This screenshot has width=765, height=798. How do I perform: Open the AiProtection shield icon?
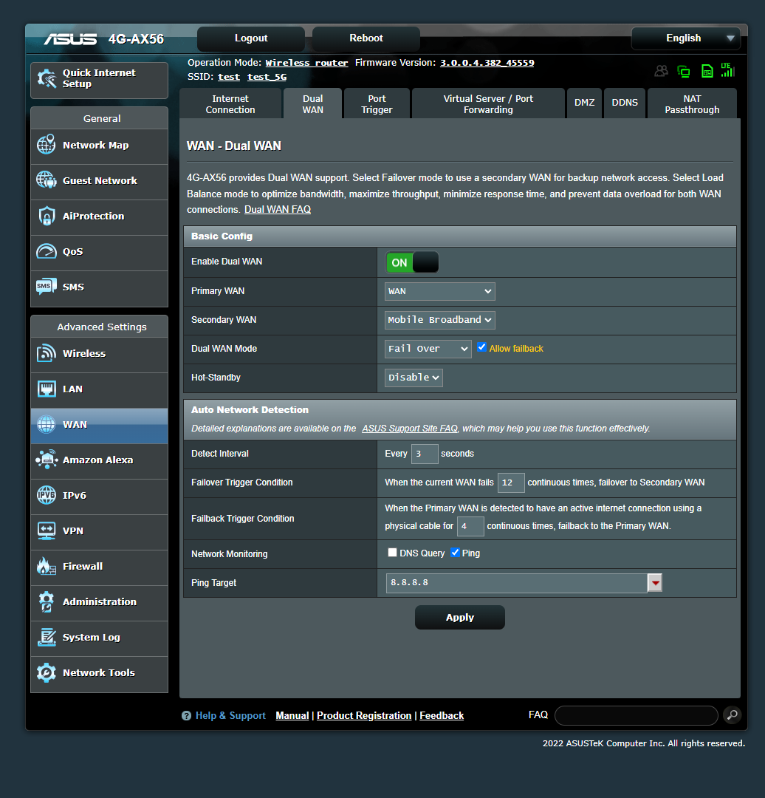click(47, 216)
